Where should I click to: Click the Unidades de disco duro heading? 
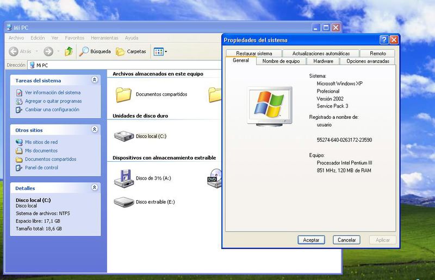point(140,116)
